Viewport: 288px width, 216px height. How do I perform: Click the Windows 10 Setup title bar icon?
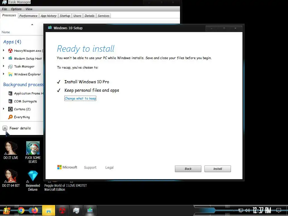[50, 28]
